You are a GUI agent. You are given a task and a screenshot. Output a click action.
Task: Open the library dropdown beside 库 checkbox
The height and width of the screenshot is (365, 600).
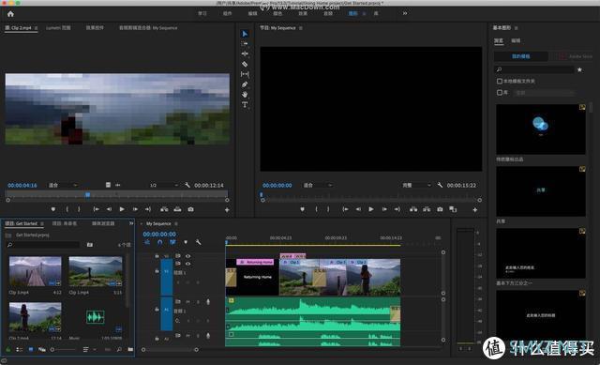point(545,93)
